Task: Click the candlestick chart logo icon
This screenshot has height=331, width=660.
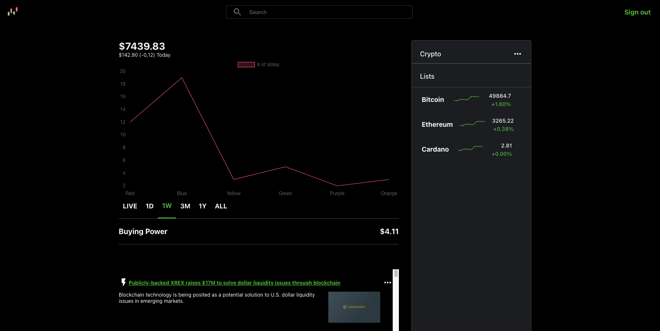Action: [13, 12]
